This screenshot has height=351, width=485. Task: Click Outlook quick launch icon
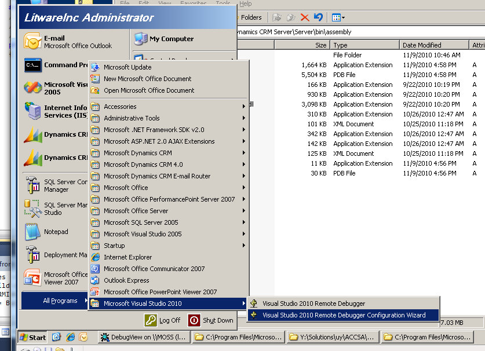point(83,337)
